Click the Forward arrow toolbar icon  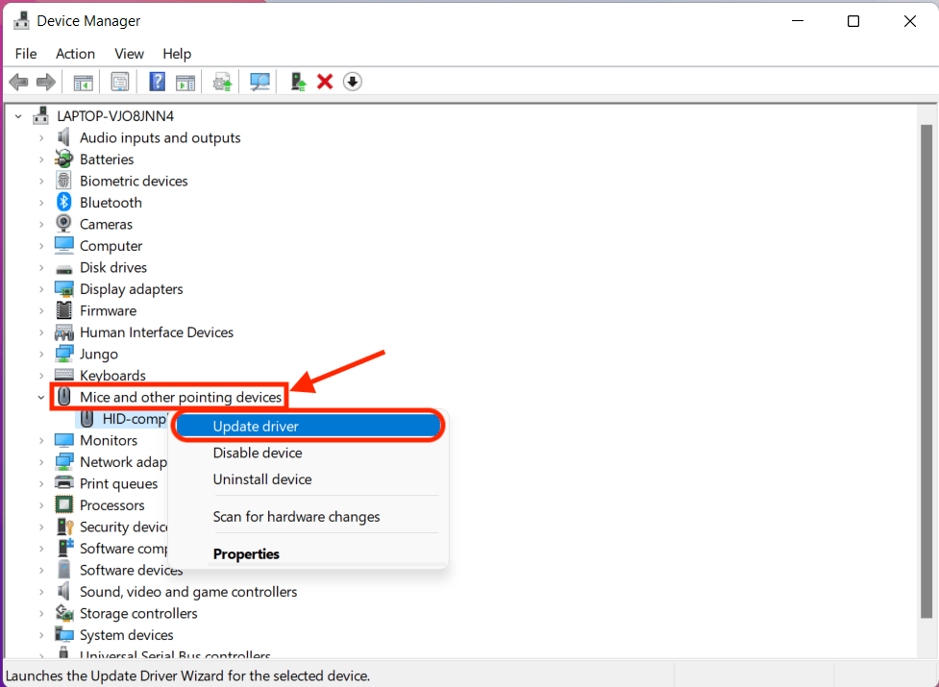pyautogui.click(x=46, y=82)
